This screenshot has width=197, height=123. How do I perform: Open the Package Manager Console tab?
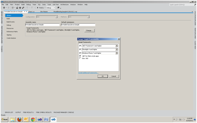64,112
